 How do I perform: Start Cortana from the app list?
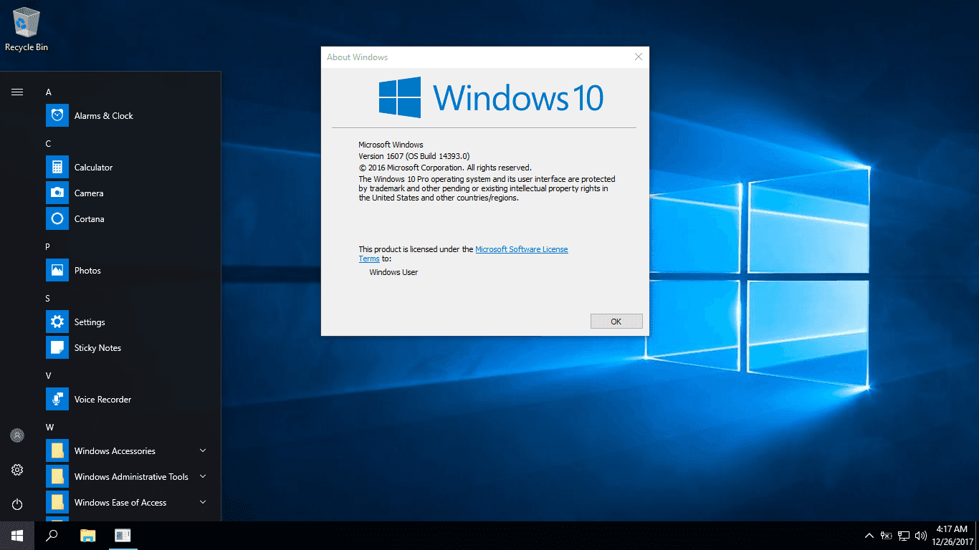90,218
